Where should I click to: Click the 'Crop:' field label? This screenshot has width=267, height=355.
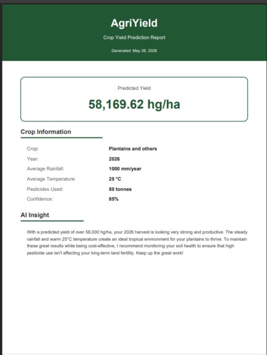pyautogui.click(x=33, y=149)
